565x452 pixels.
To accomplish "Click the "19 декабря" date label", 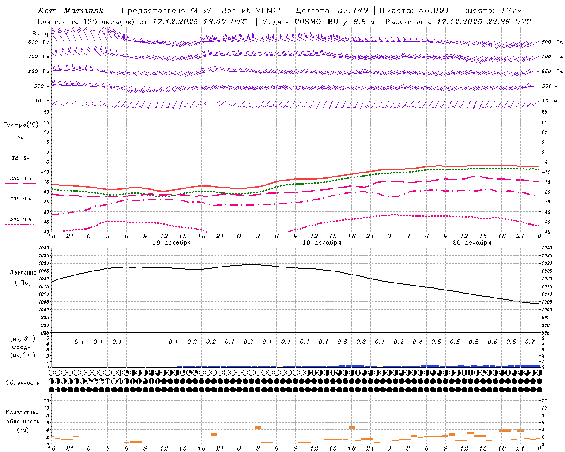I will point(322,243).
